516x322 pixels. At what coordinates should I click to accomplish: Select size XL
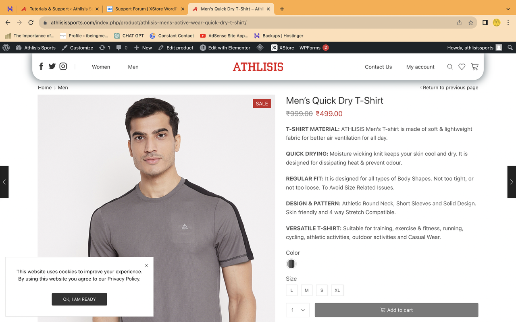[x=337, y=290]
